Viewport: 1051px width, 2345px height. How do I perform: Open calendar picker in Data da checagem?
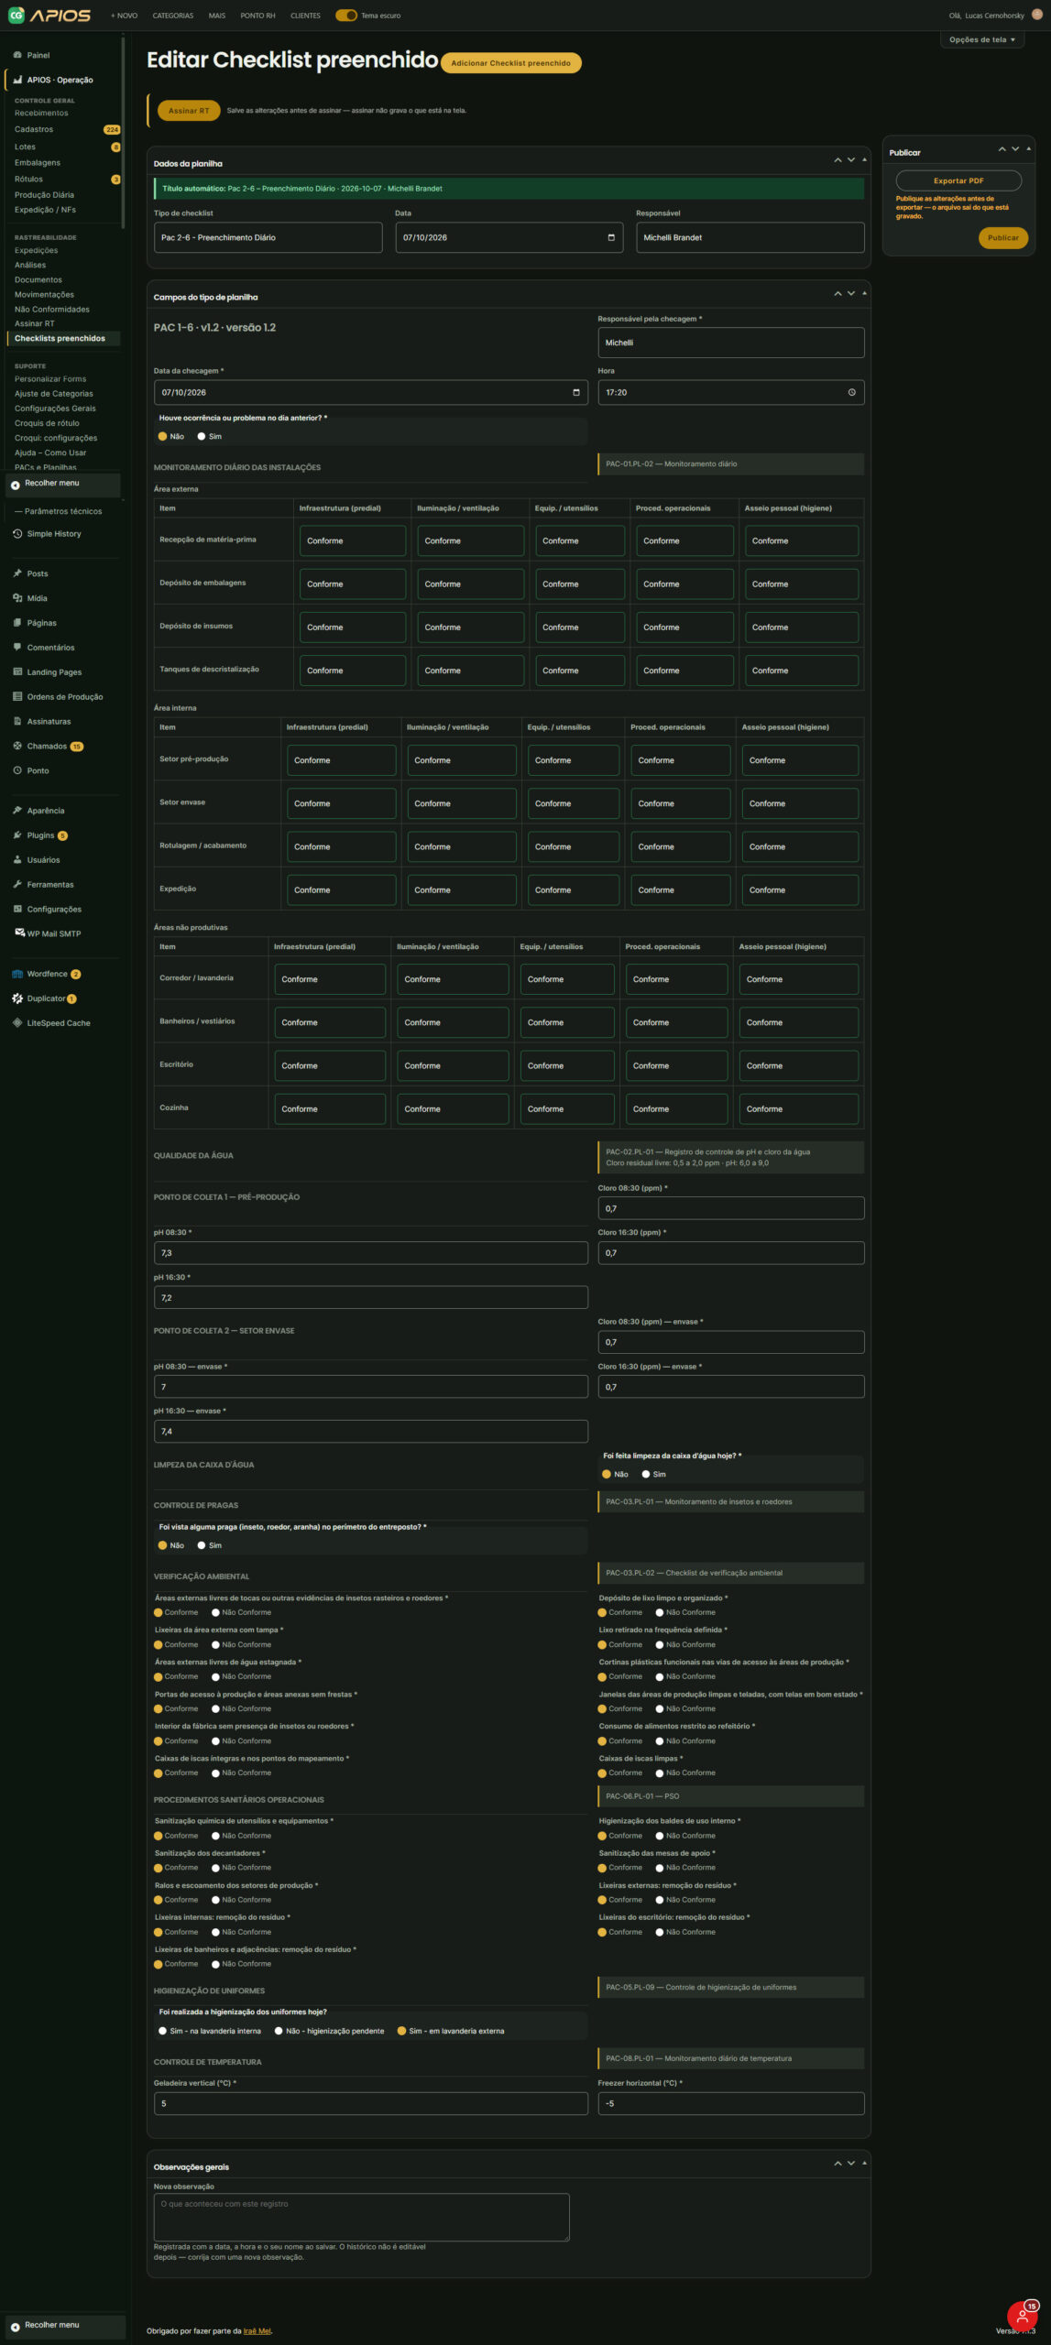(576, 392)
